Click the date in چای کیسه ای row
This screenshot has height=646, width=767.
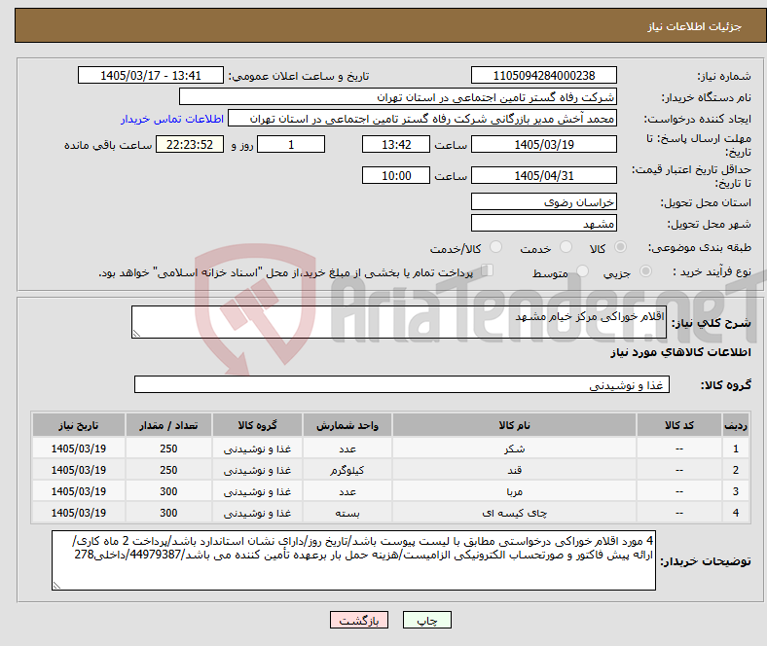click(x=78, y=513)
